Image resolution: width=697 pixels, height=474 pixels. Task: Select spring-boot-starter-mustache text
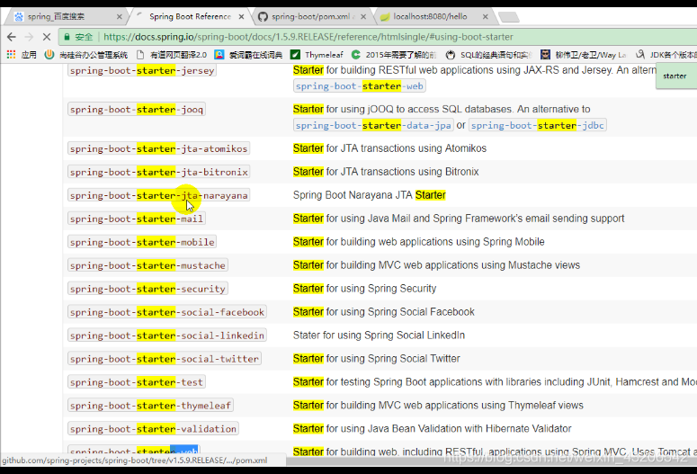coord(147,265)
